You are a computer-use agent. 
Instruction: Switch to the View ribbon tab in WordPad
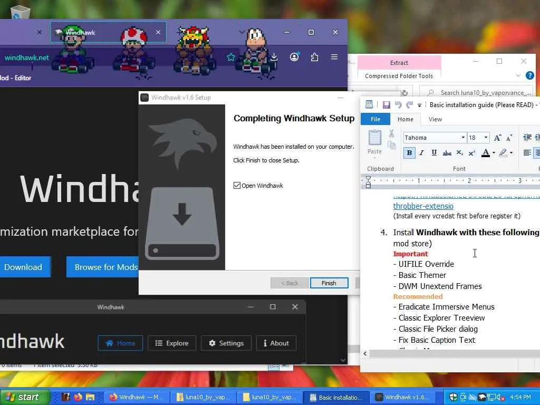point(435,119)
